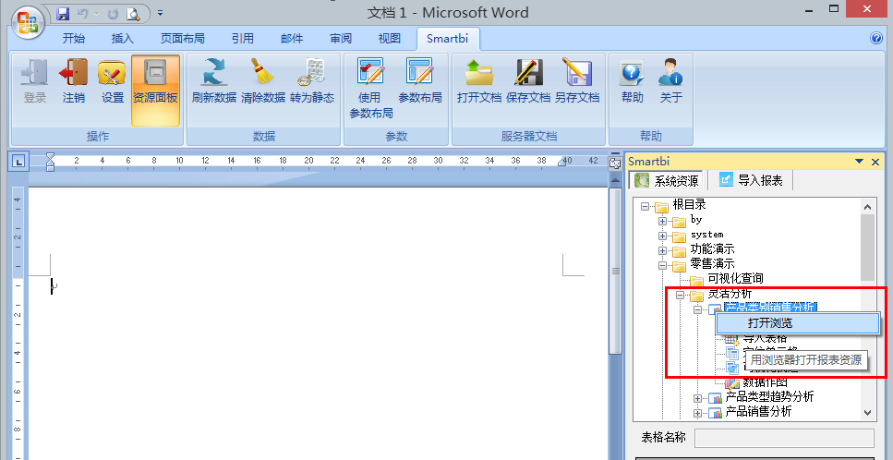Redo action in quick access toolbar
This screenshot has width=893, height=460.
tap(114, 13)
